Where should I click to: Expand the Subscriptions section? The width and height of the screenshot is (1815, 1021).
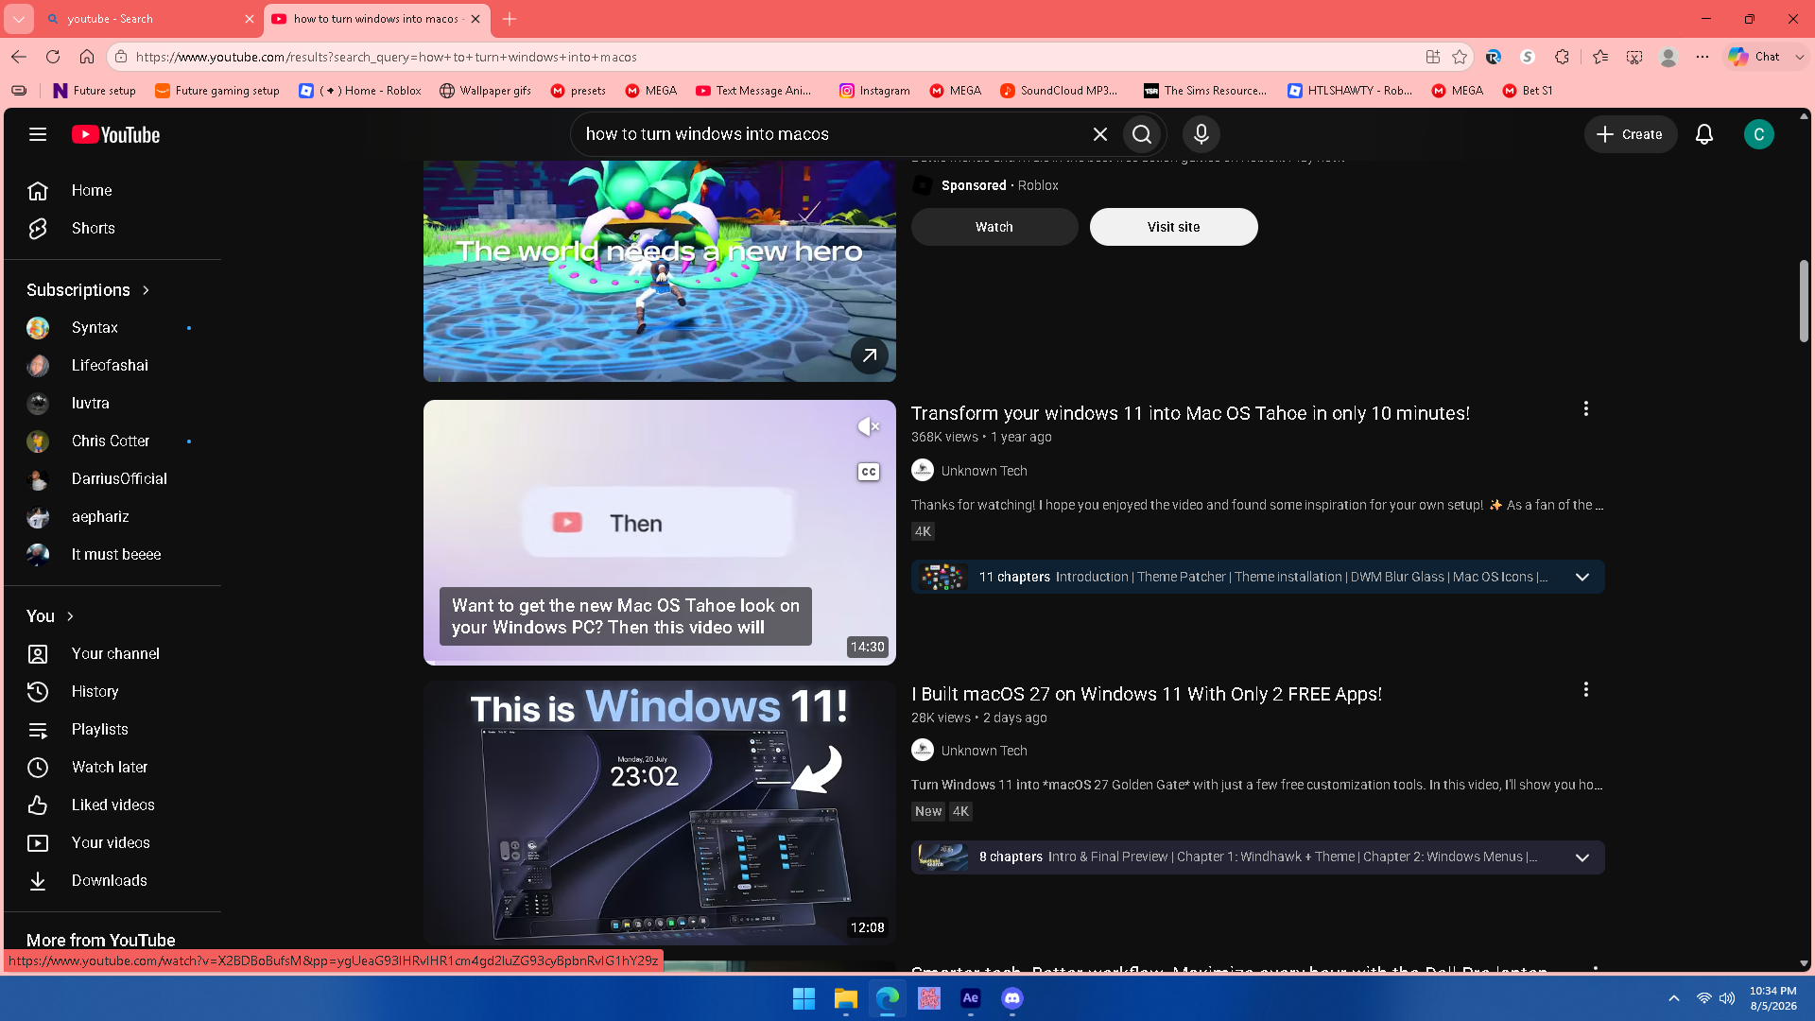[x=89, y=290]
